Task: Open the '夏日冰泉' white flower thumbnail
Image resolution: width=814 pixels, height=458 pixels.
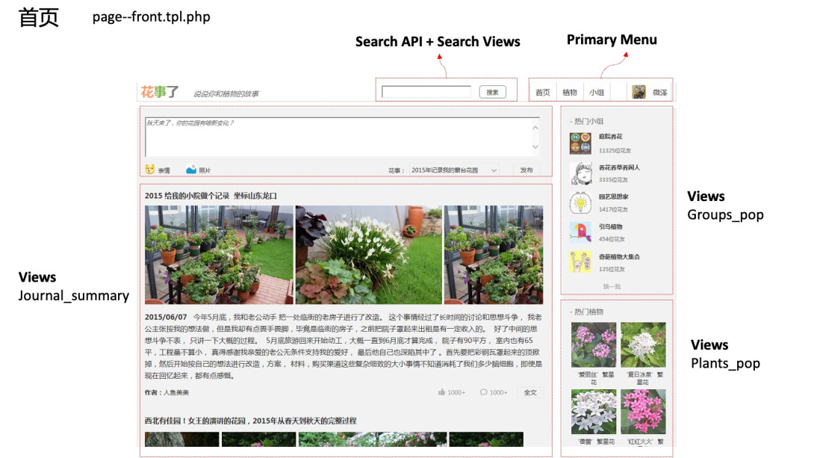Action: (642, 344)
